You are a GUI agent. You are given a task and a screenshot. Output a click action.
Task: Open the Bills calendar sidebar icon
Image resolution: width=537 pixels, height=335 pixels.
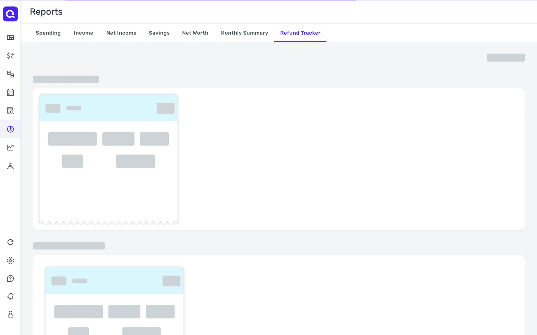tap(10, 92)
